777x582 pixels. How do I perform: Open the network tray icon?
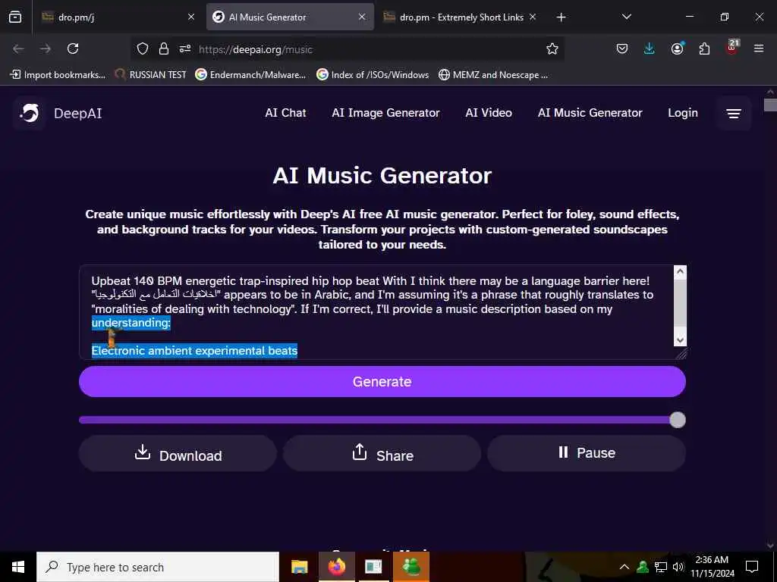point(661,567)
